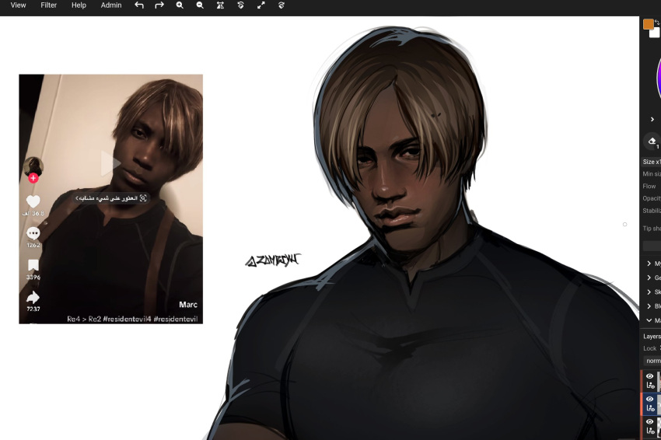Undo the last stroke
Screen dimensions: 661x440
[x=139, y=5]
